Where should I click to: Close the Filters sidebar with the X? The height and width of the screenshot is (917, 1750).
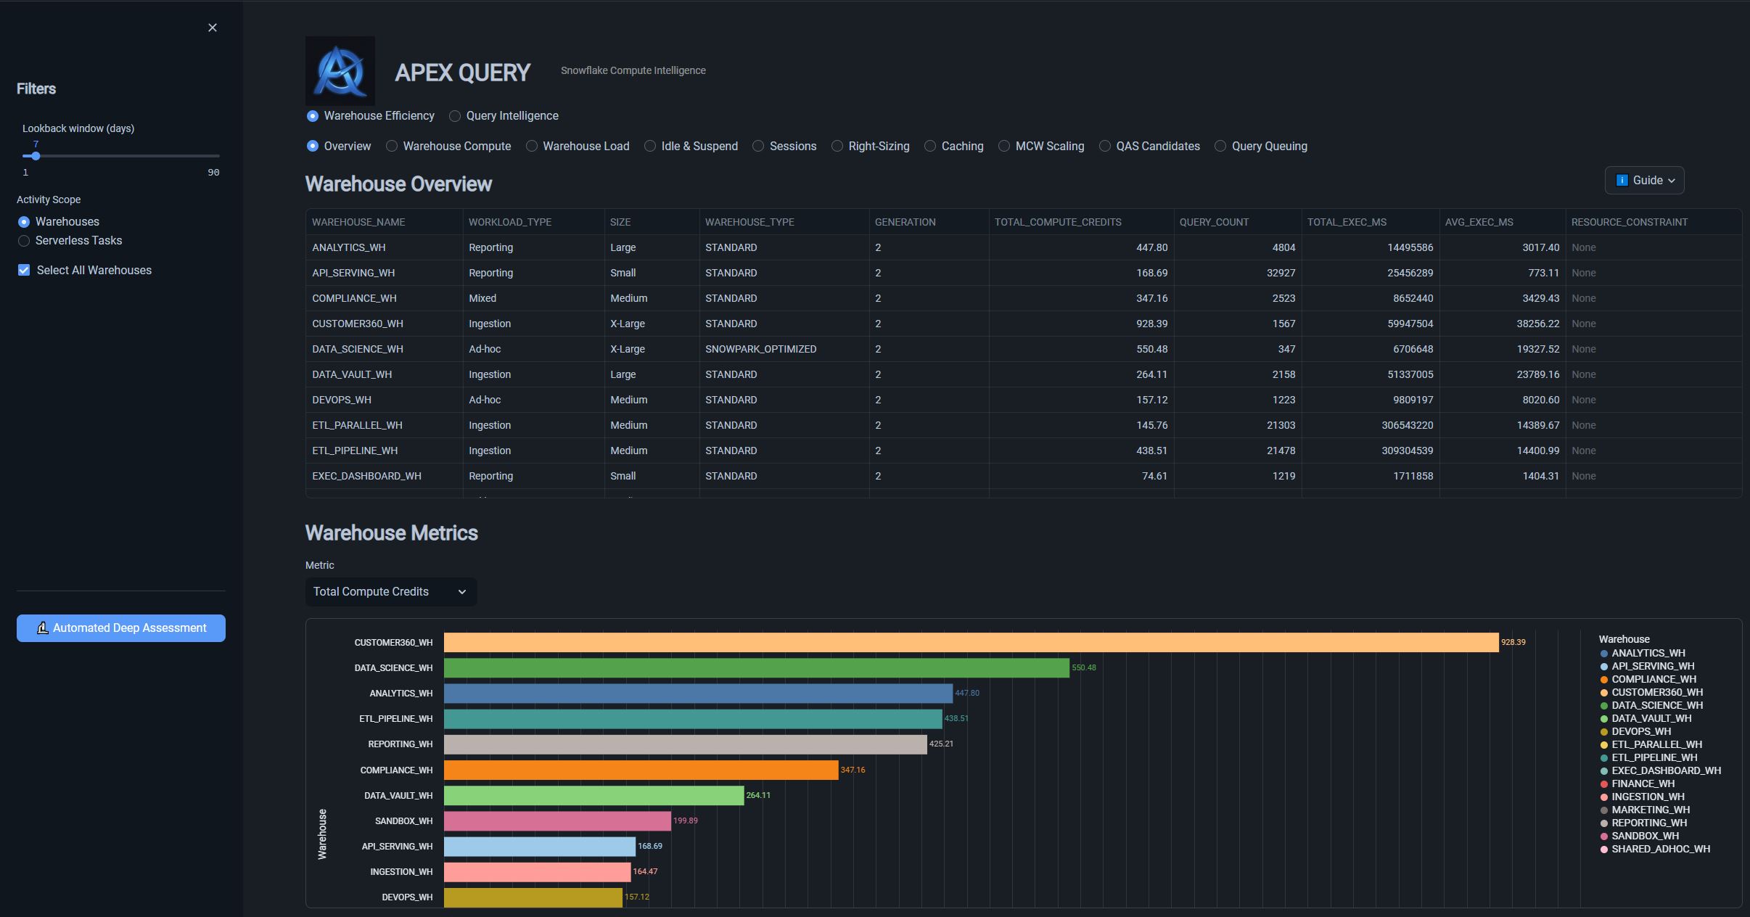[213, 28]
